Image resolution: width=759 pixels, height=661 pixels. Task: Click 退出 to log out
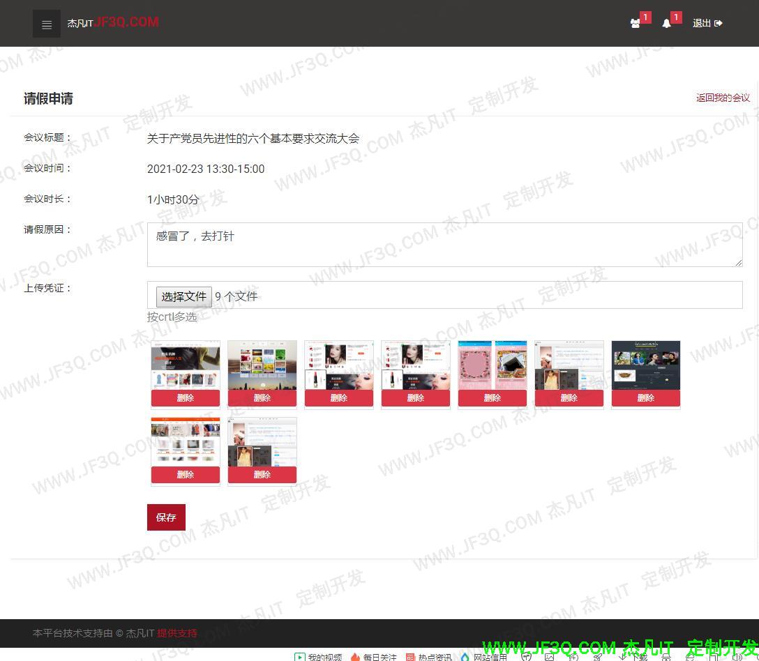(x=707, y=23)
